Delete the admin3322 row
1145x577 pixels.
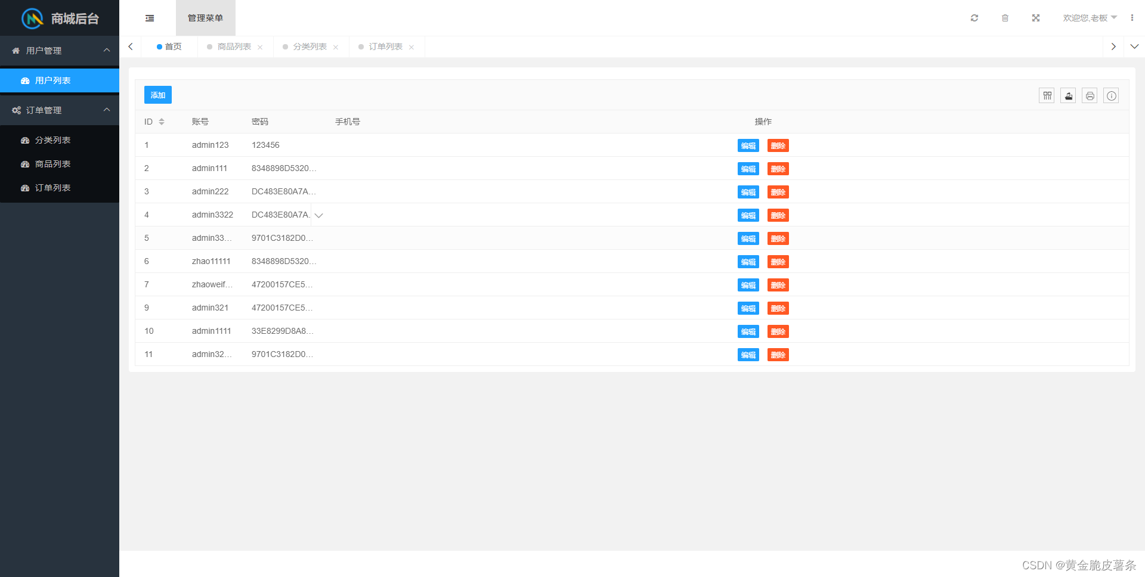(778, 215)
